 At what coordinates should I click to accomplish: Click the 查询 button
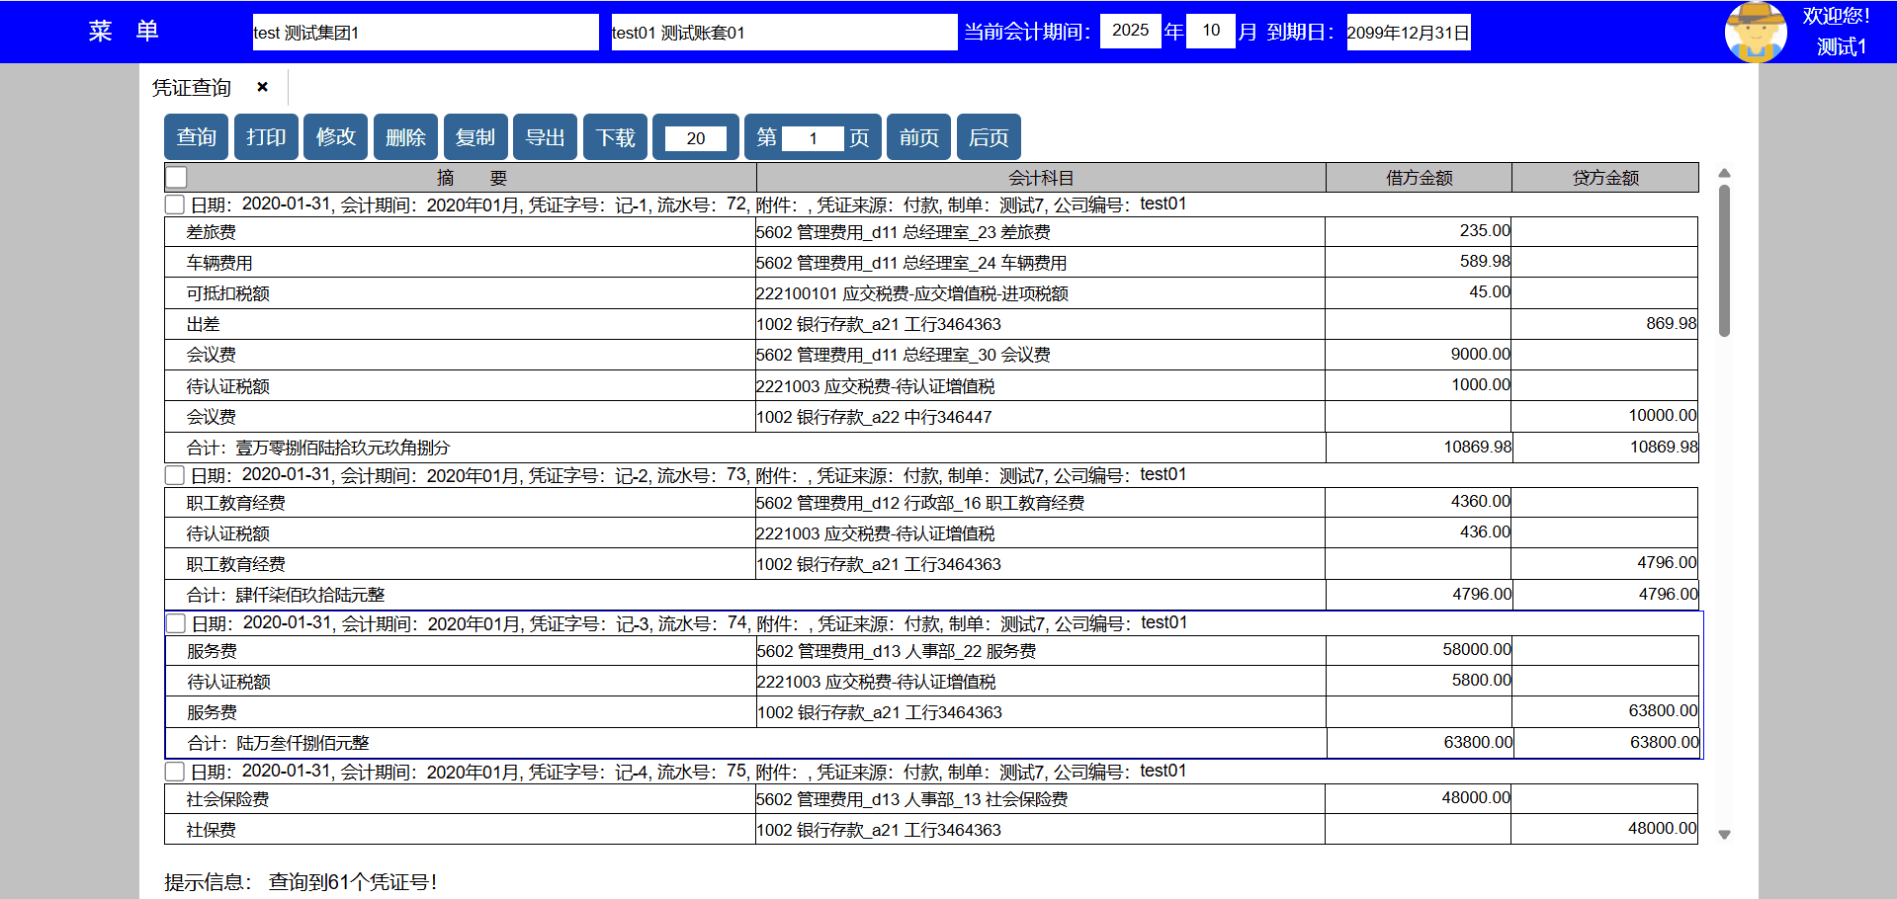pyautogui.click(x=196, y=137)
